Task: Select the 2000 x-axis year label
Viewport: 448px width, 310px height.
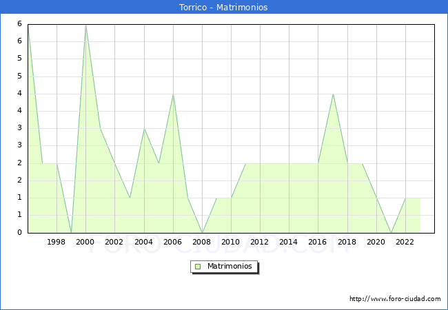Action: [85, 242]
